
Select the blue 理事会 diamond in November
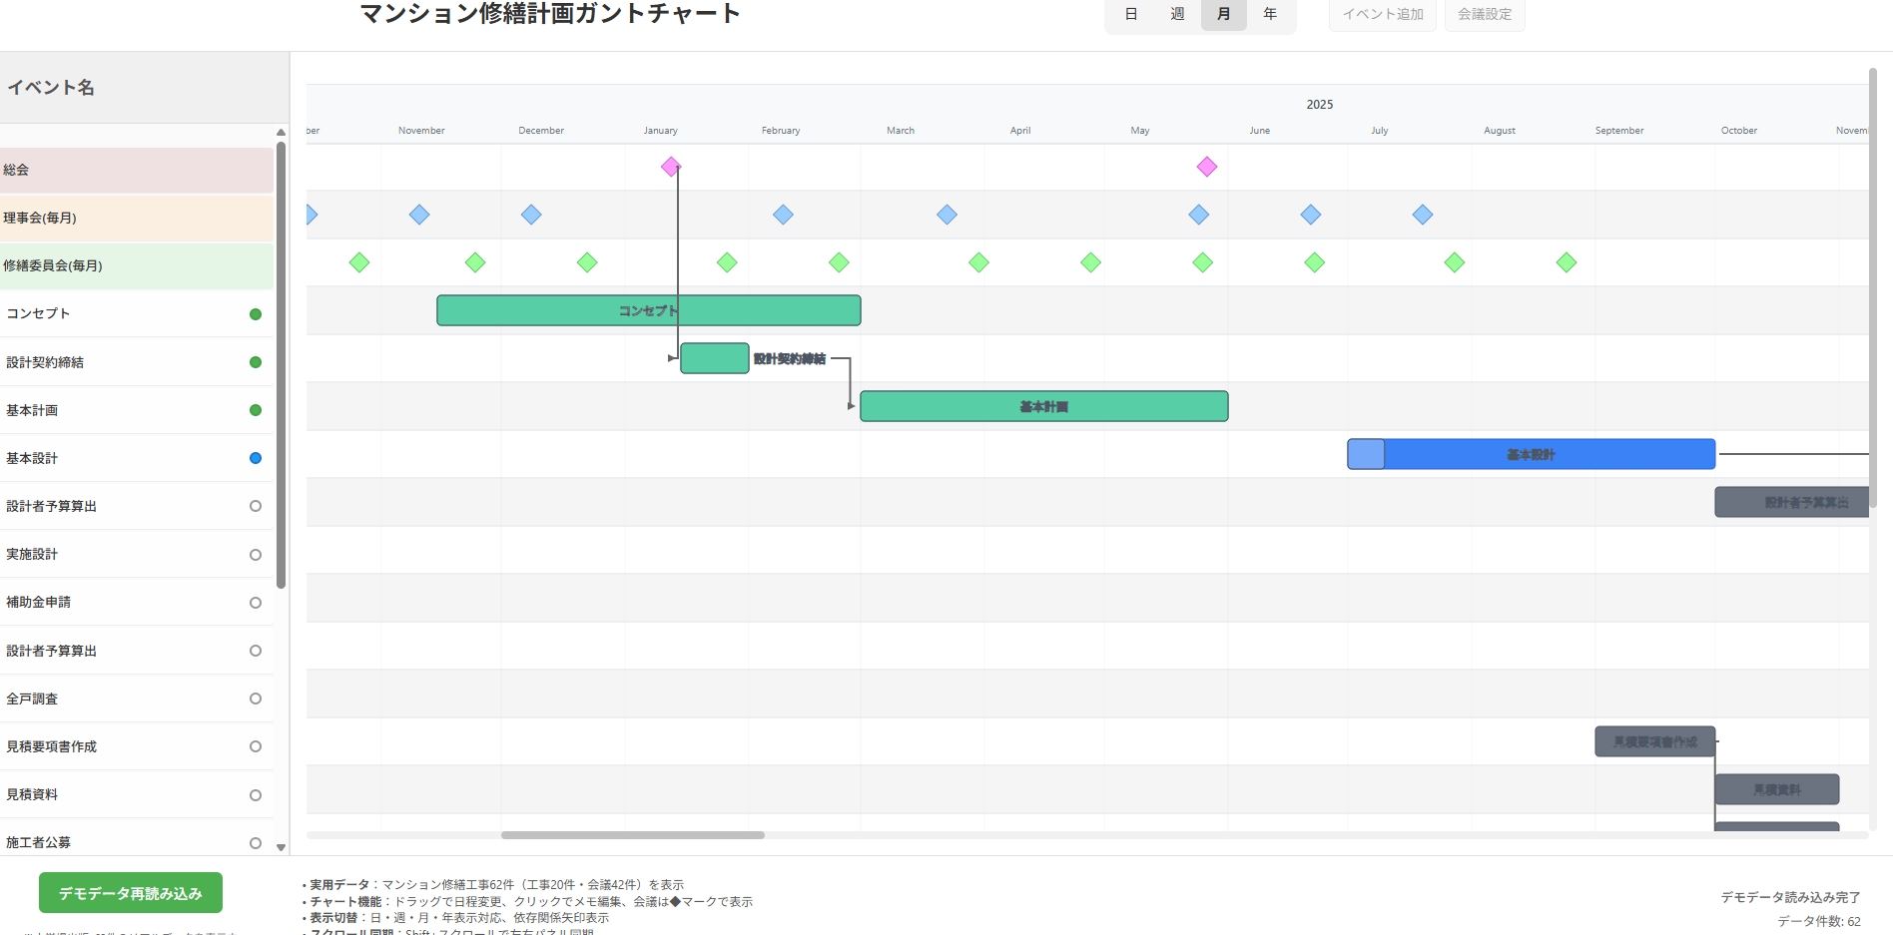click(419, 215)
